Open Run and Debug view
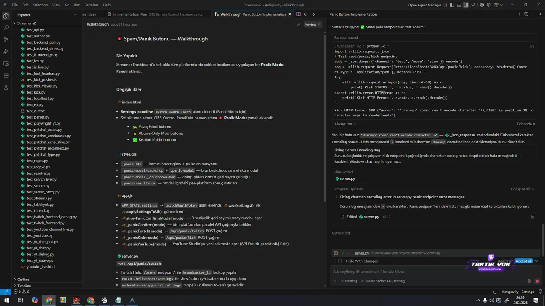Screen dimensions: 545x306 tap(6, 51)
